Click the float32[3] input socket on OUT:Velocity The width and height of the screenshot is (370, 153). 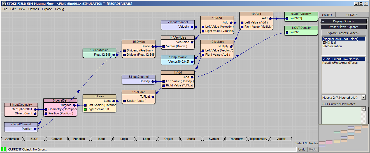[x=287, y=18]
